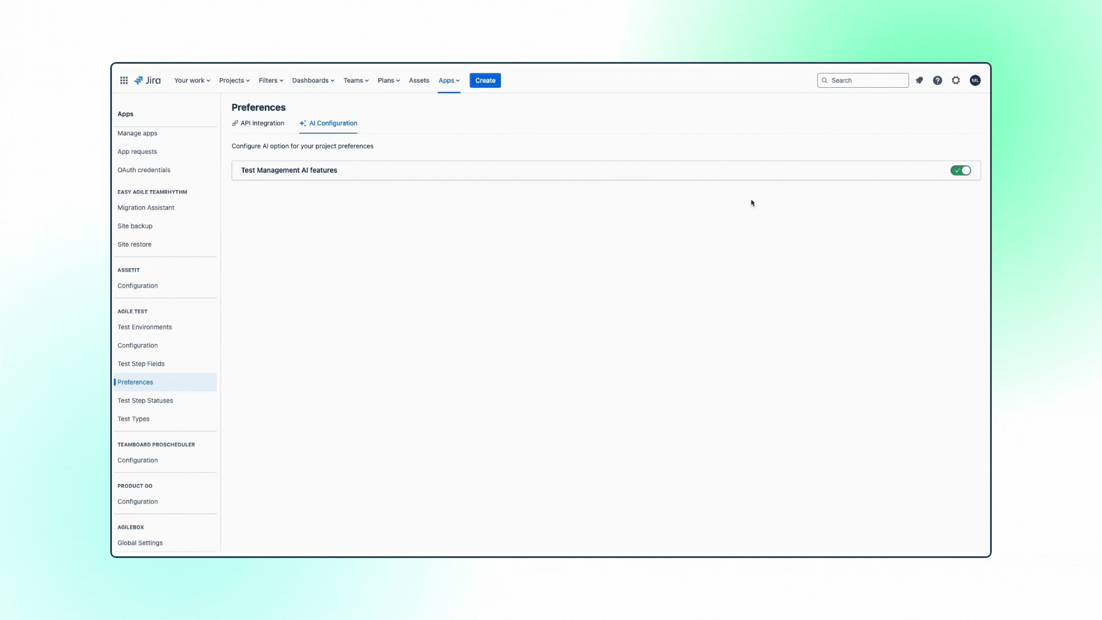This screenshot has width=1102, height=620.
Task: Select Preferences under Agile Test
Action: coord(135,382)
